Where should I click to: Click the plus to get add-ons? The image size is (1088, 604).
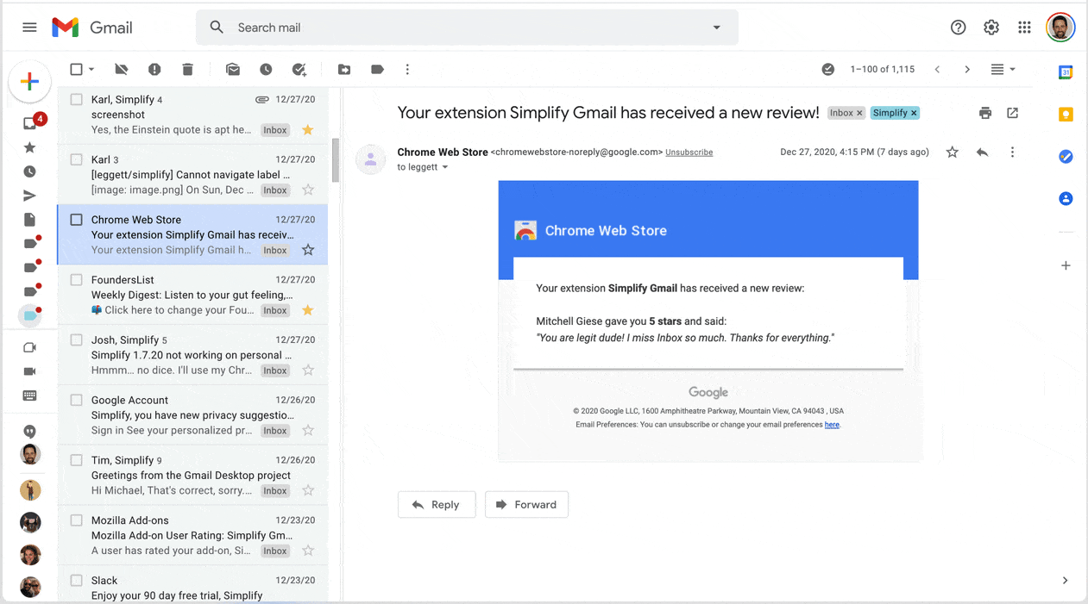tap(1066, 265)
